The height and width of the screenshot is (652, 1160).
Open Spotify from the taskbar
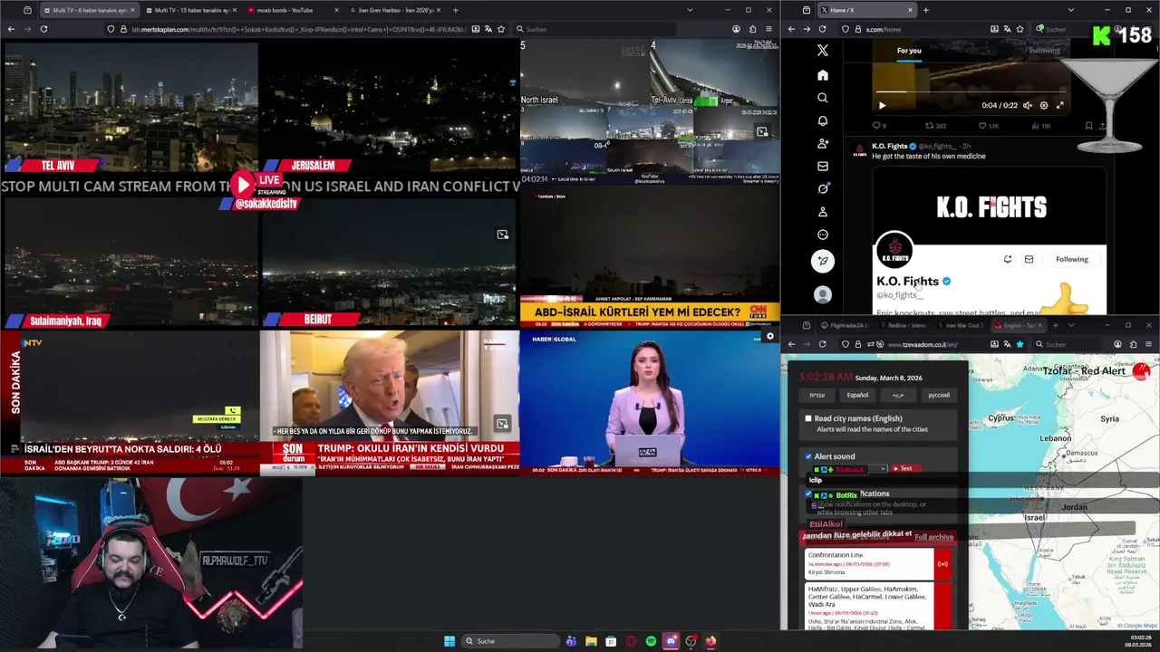click(651, 641)
